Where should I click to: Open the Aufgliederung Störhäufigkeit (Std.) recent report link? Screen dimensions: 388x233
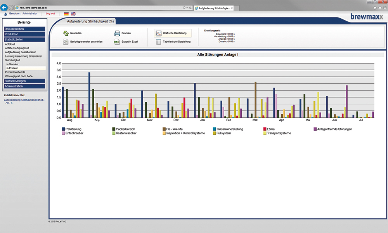coord(24,100)
